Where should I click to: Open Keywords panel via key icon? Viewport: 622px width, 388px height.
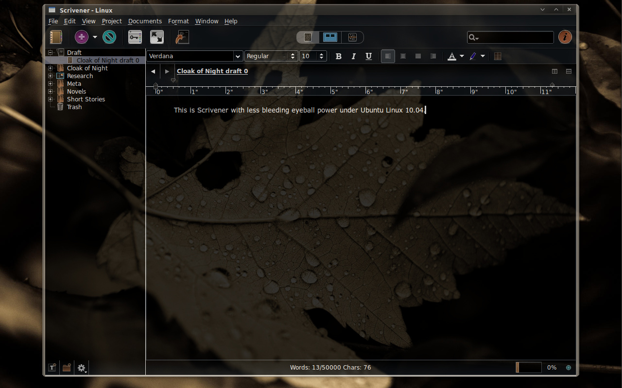click(135, 37)
